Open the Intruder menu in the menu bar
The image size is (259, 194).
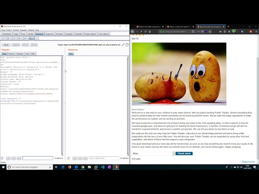(x=16, y=30)
